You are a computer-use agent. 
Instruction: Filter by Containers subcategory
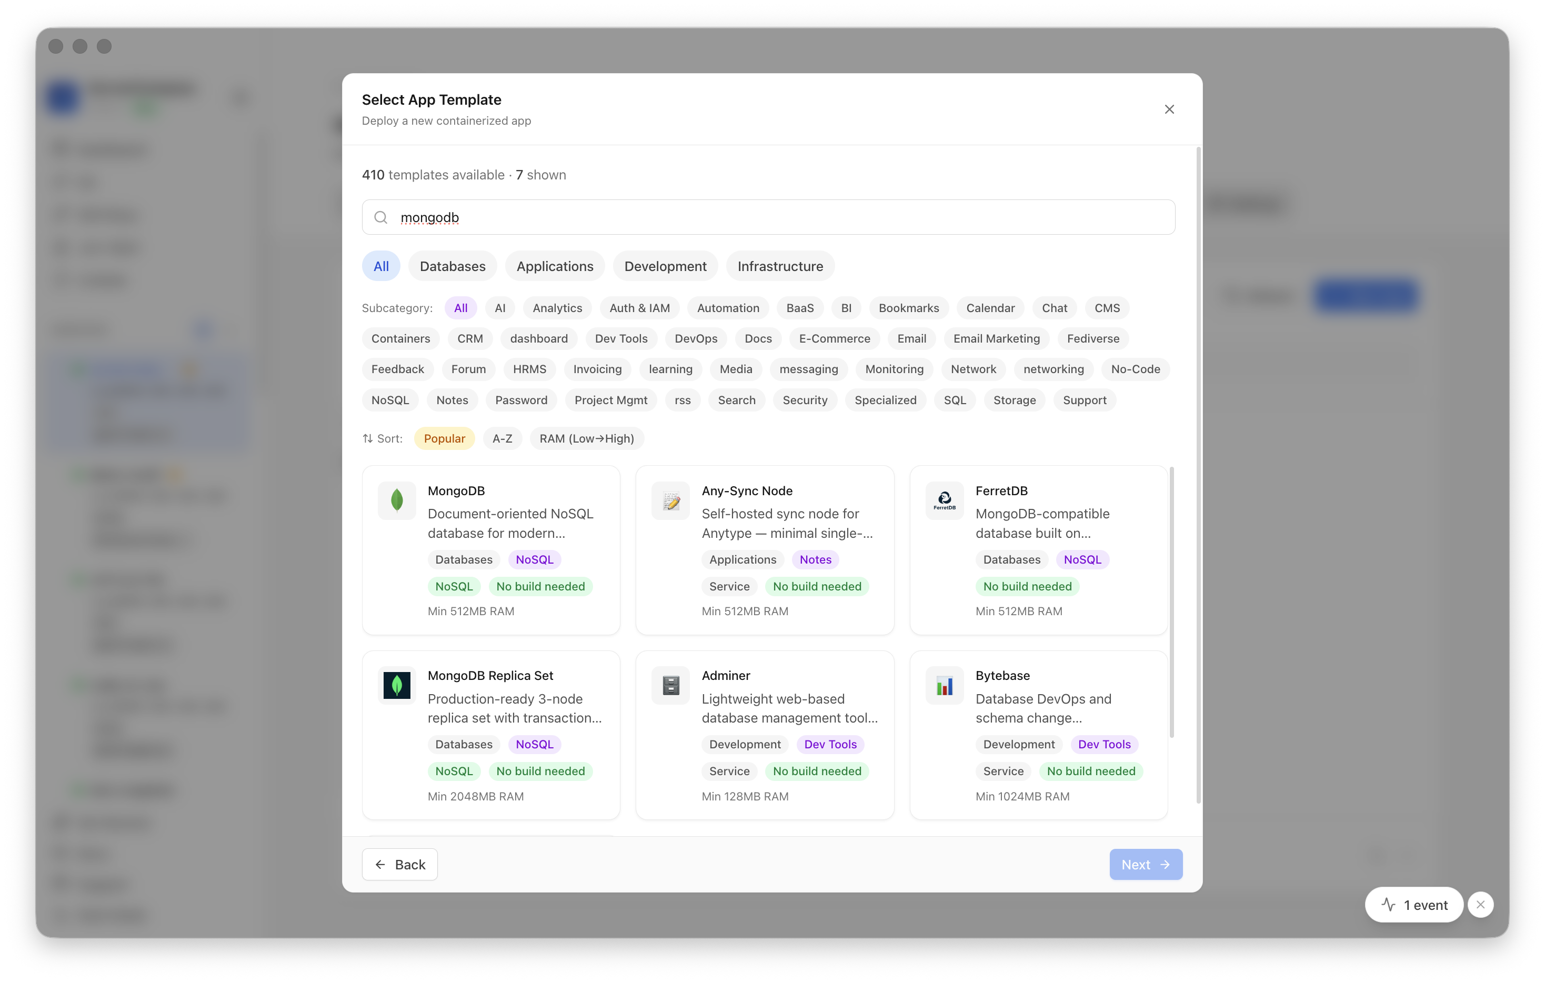tap(400, 338)
